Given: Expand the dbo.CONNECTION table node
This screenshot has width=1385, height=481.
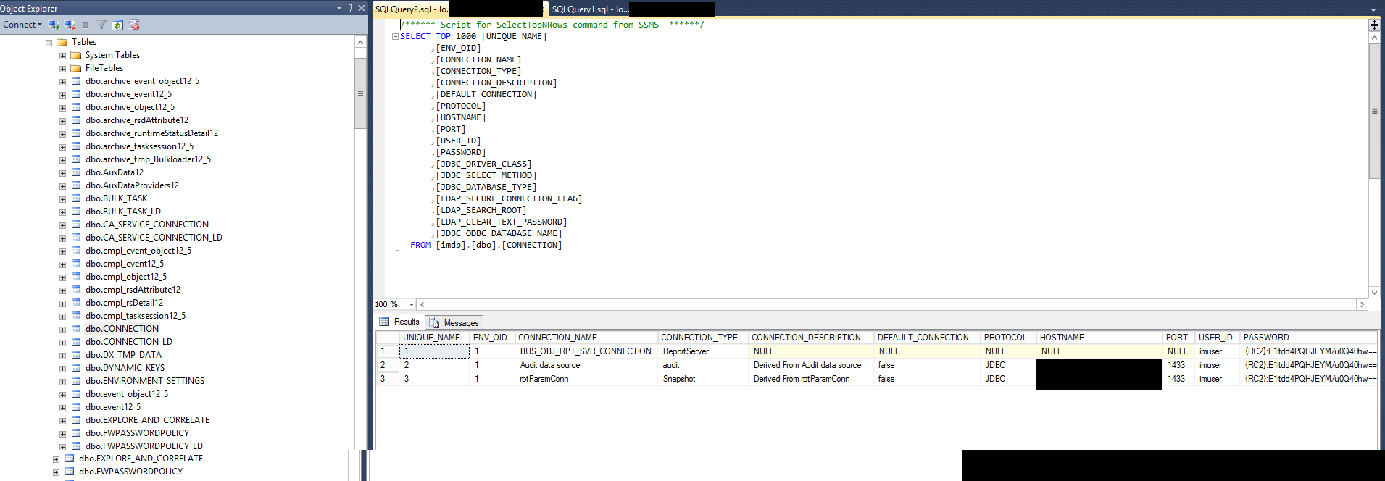Looking at the screenshot, I should [62, 330].
